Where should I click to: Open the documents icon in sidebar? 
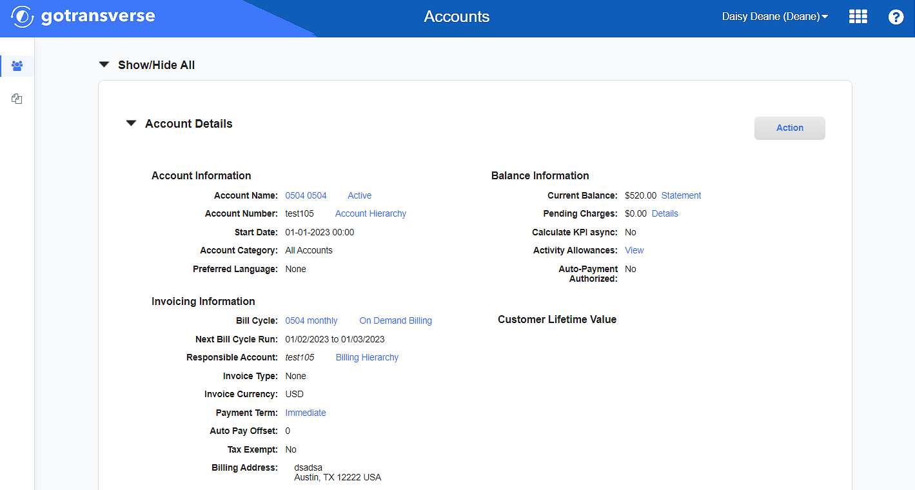[17, 99]
